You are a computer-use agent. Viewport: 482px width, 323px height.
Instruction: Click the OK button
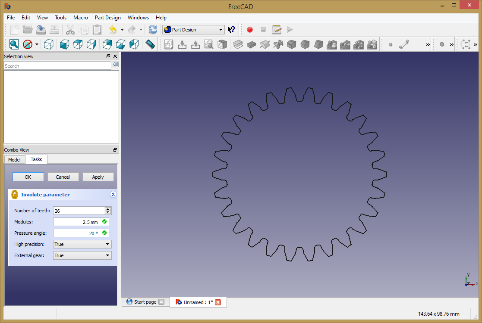[28, 177]
